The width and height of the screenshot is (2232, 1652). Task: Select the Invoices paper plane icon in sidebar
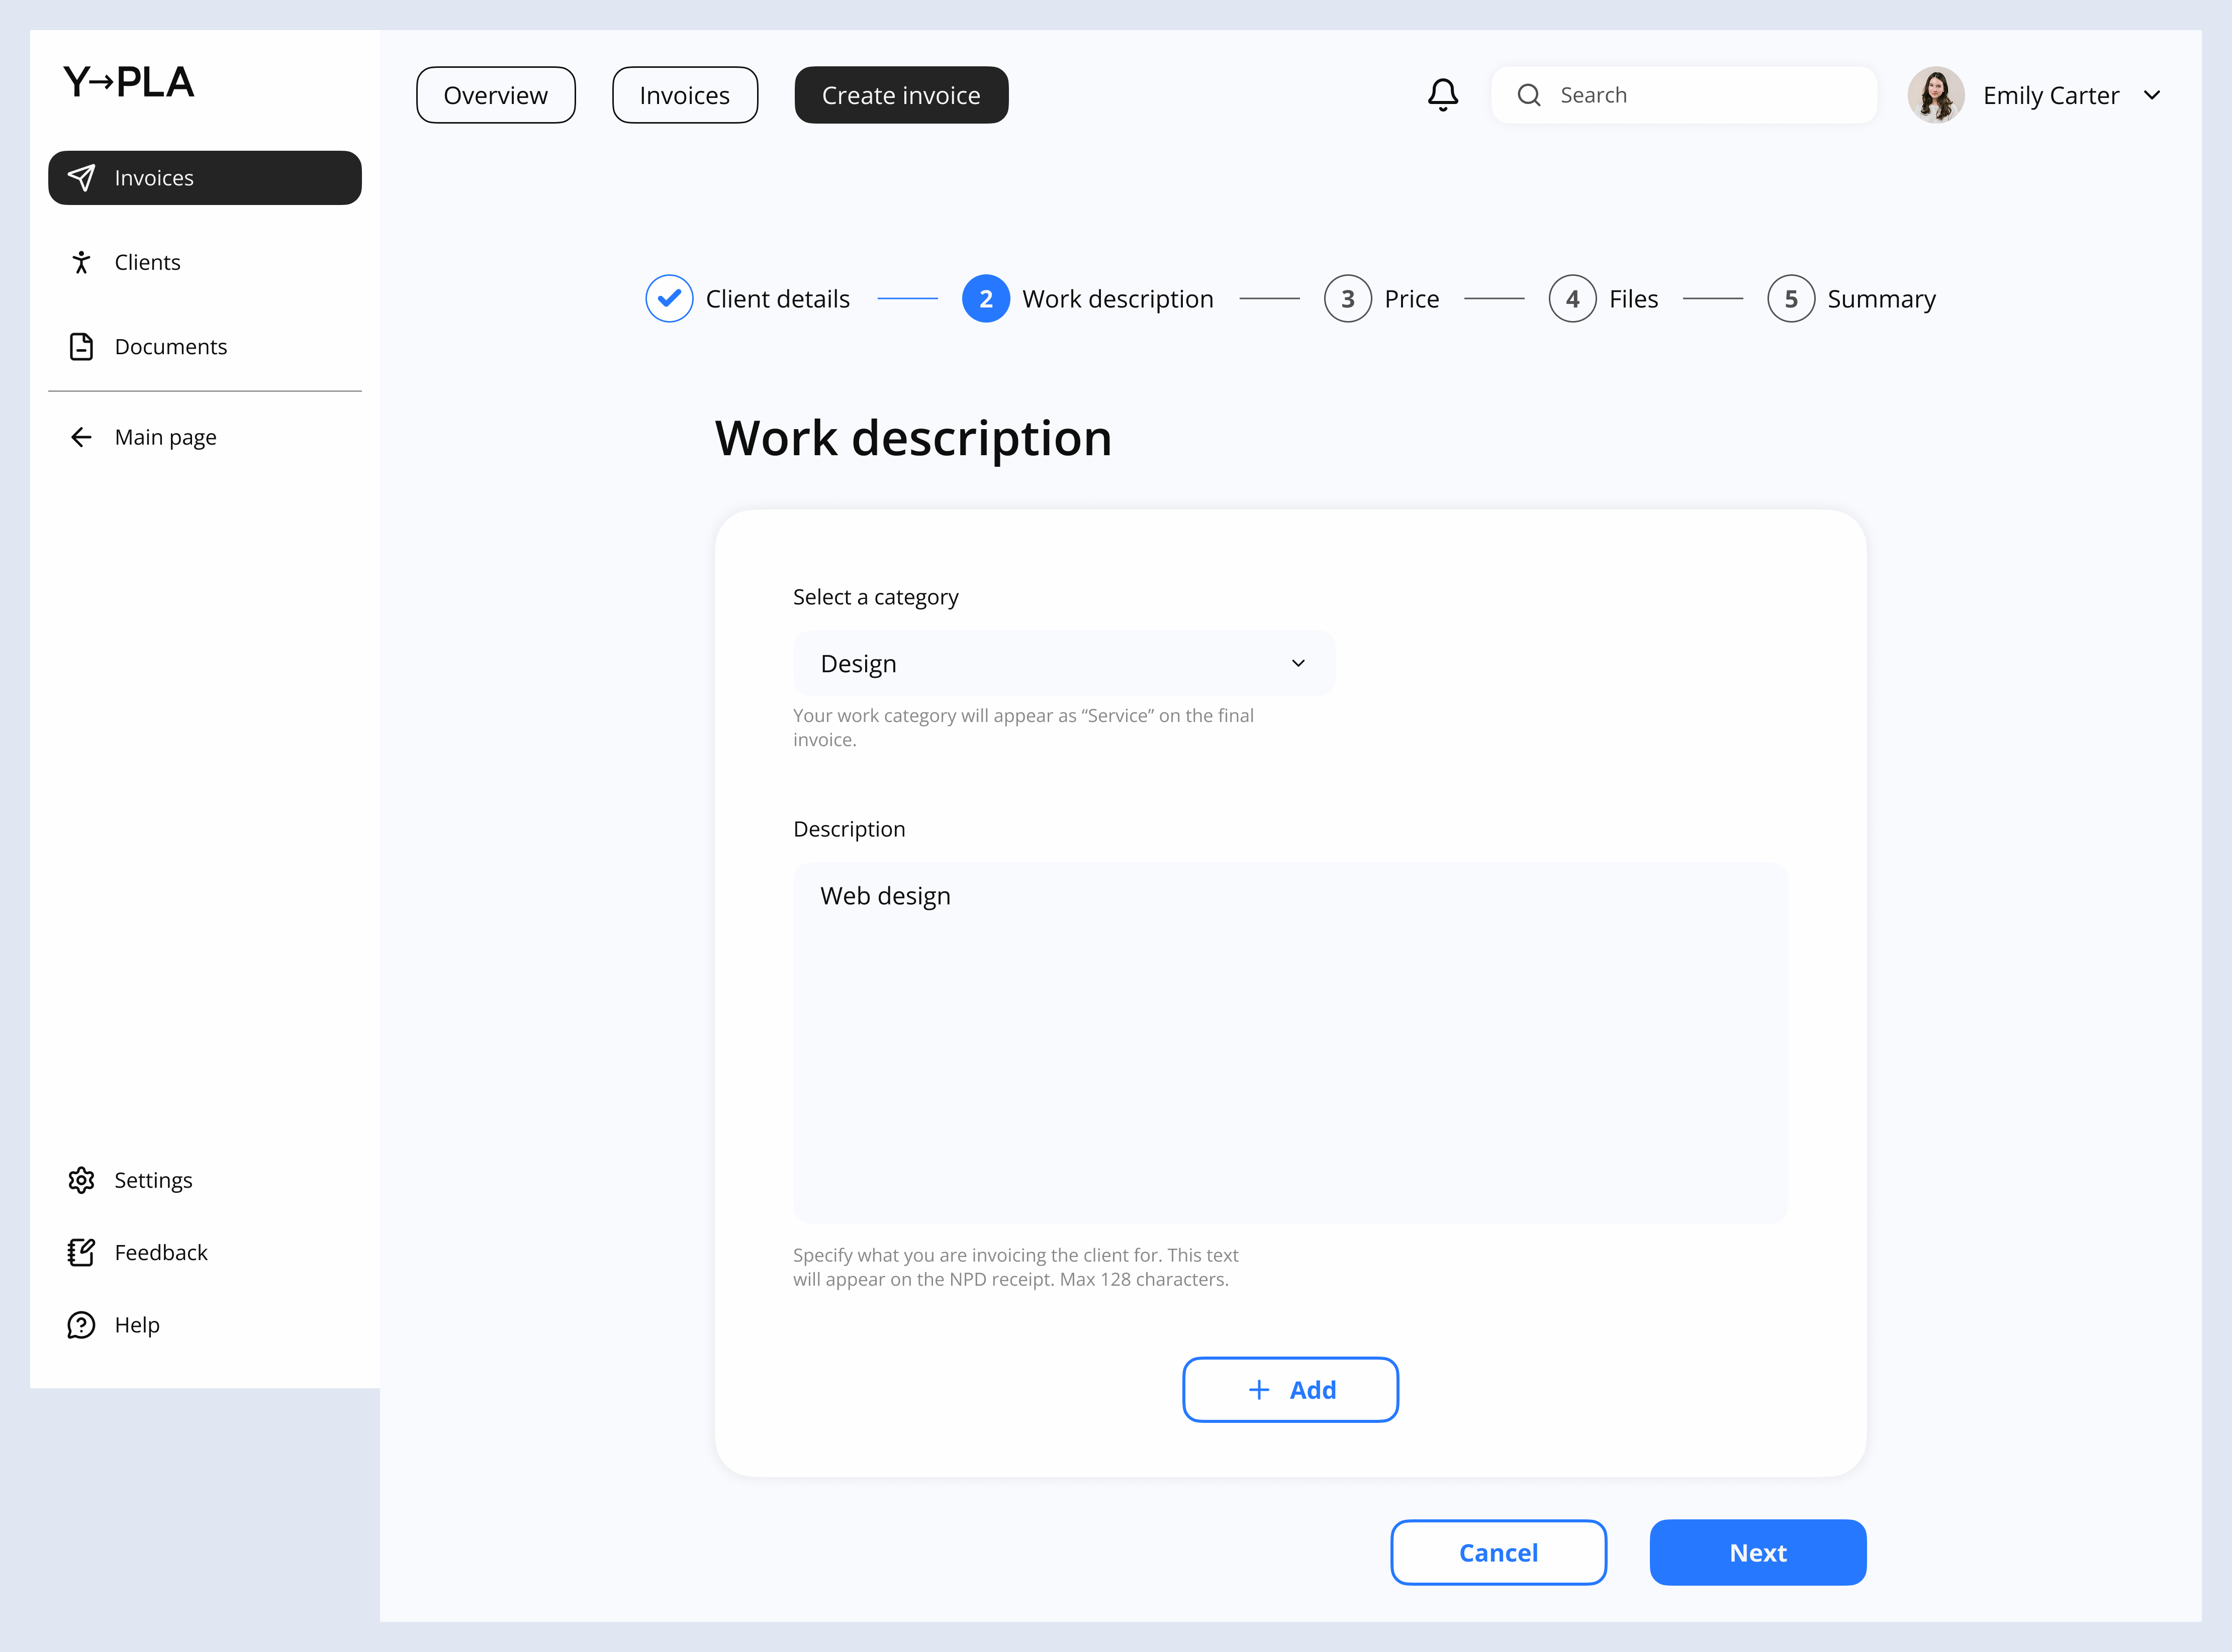pyautogui.click(x=82, y=177)
